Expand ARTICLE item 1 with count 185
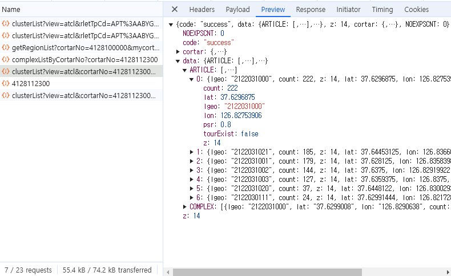The height and width of the screenshot is (276, 451). [192, 152]
